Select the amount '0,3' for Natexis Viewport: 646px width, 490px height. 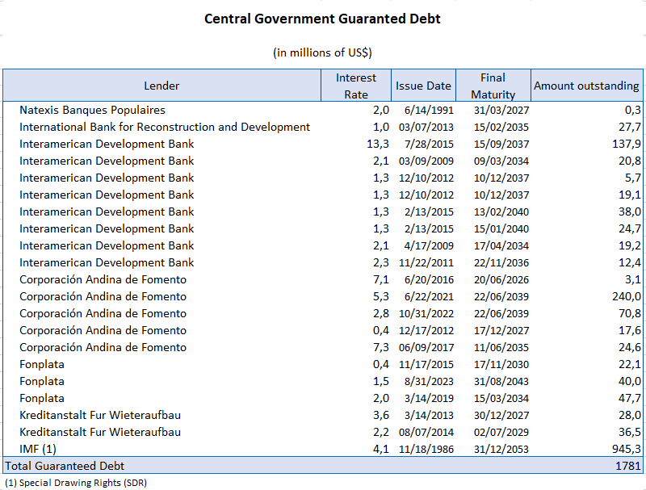click(633, 110)
